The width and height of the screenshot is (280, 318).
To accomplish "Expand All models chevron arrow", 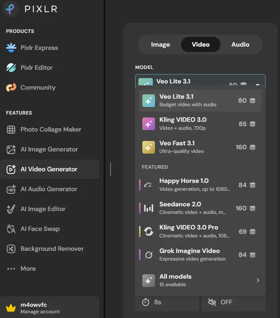I will (x=258, y=280).
